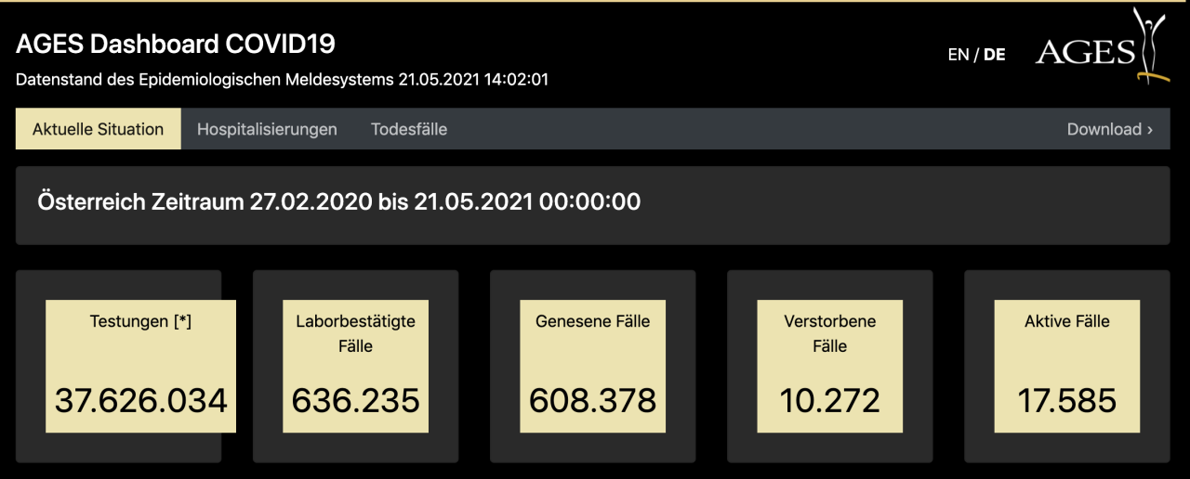Open the Aktuelle Situation tab

[99, 129]
